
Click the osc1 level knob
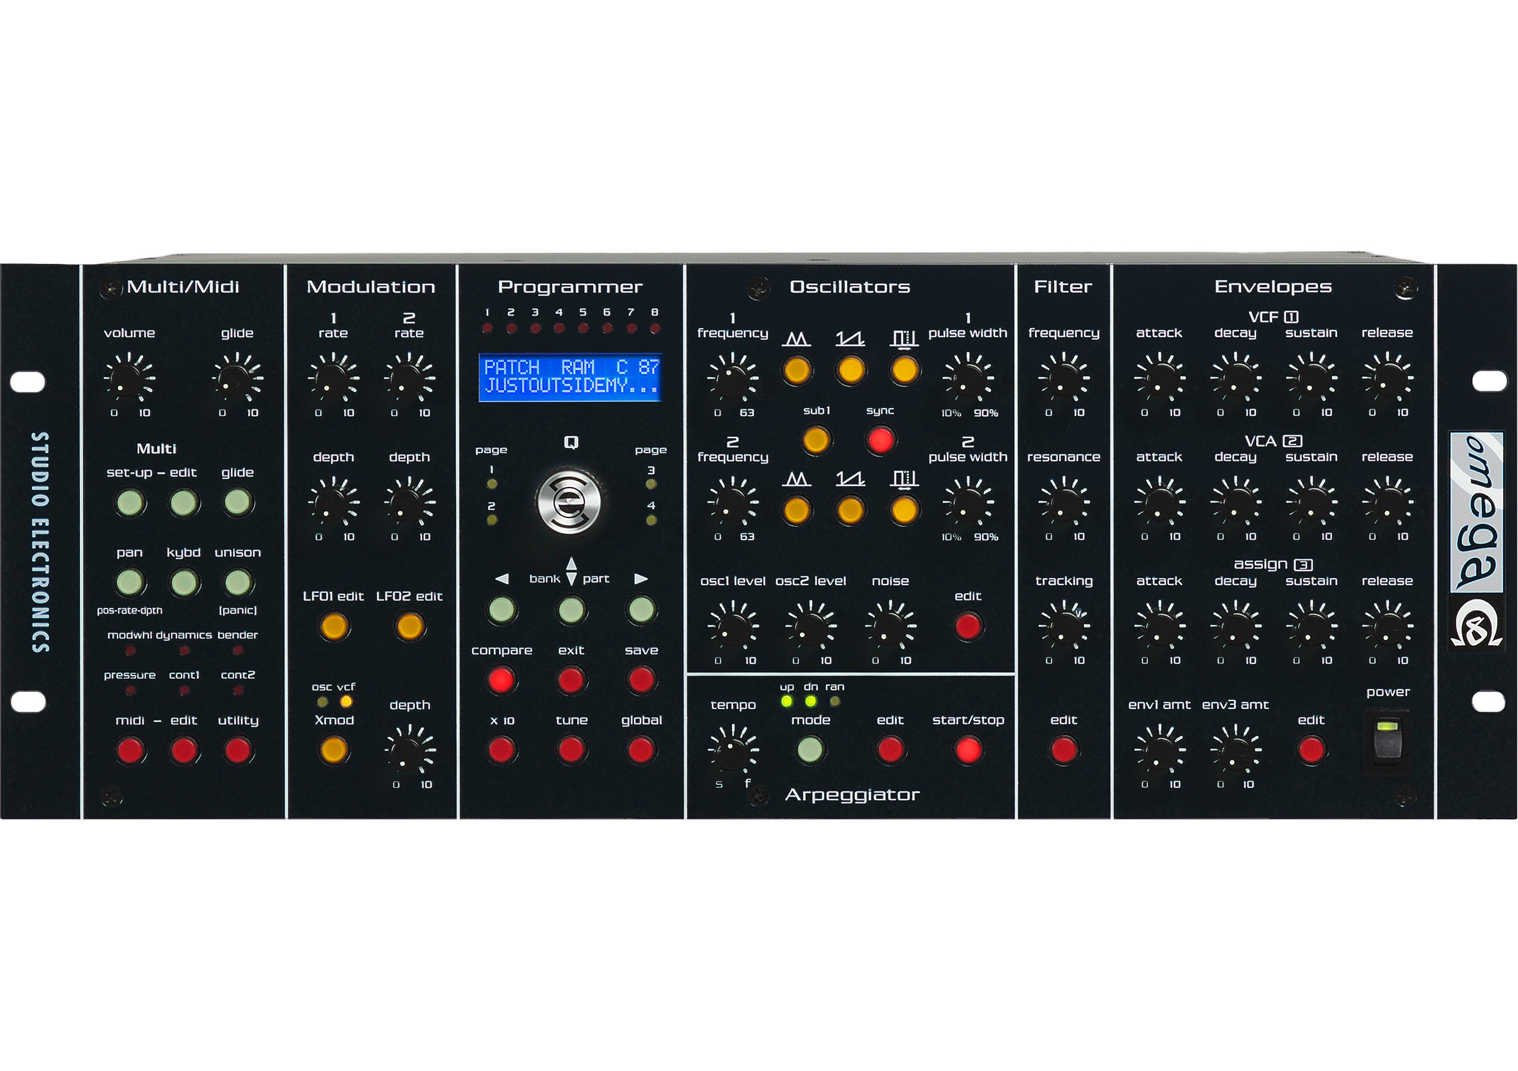[x=733, y=626]
